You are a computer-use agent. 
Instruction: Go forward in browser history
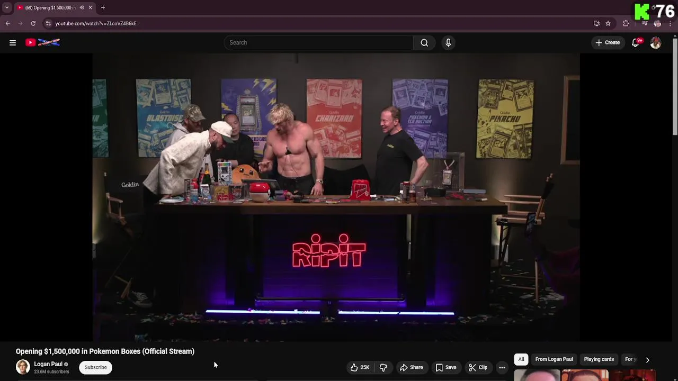(20, 23)
